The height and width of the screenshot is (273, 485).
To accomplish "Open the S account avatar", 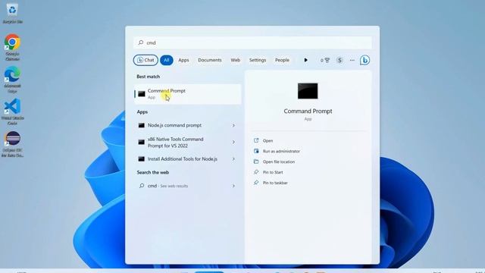I will (339, 60).
